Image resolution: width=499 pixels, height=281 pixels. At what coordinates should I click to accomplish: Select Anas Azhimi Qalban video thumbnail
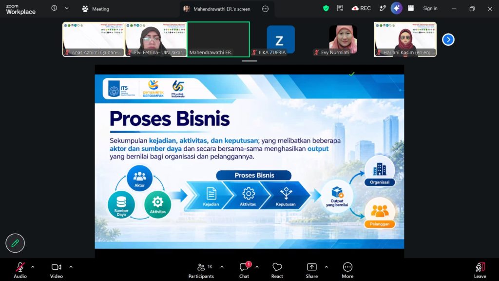(93, 39)
